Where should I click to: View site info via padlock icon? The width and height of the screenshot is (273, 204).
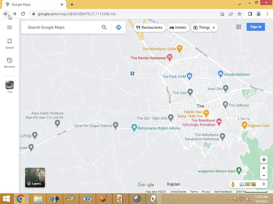[x=34, y=14]
